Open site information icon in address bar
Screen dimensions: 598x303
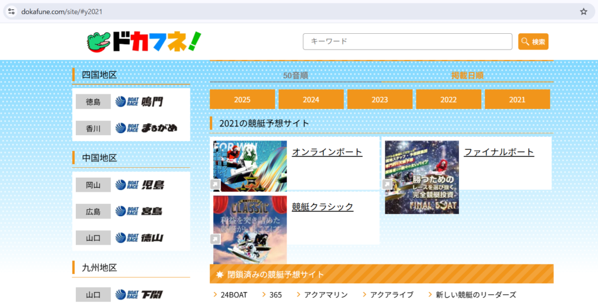(x=12, y=12)
